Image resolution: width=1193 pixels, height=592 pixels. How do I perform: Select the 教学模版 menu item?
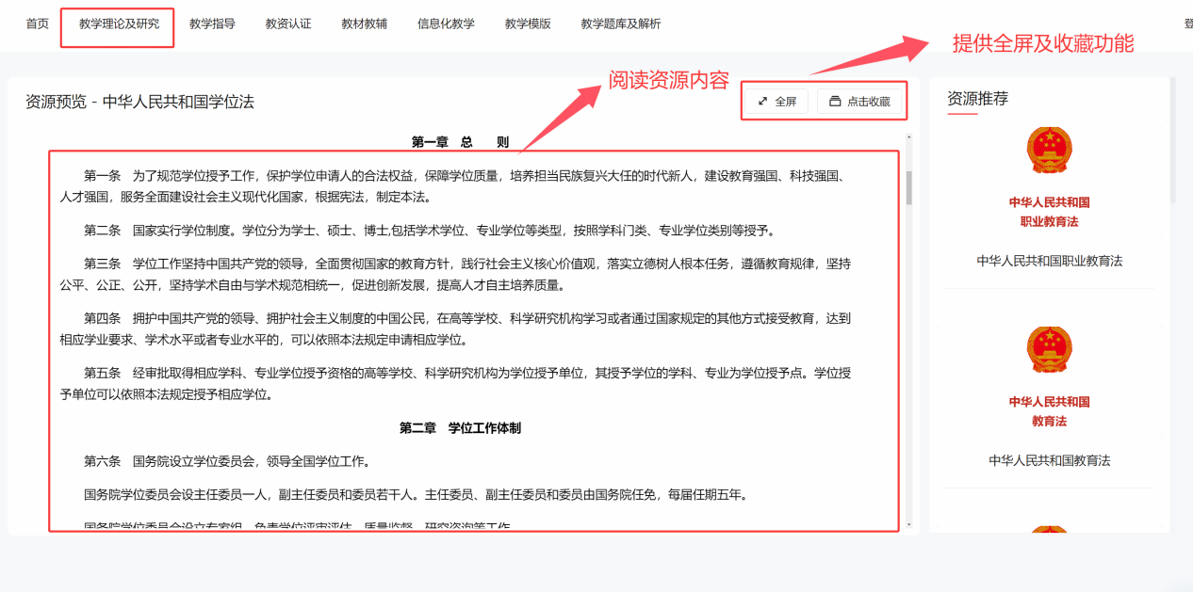click(x=528, y=24)
